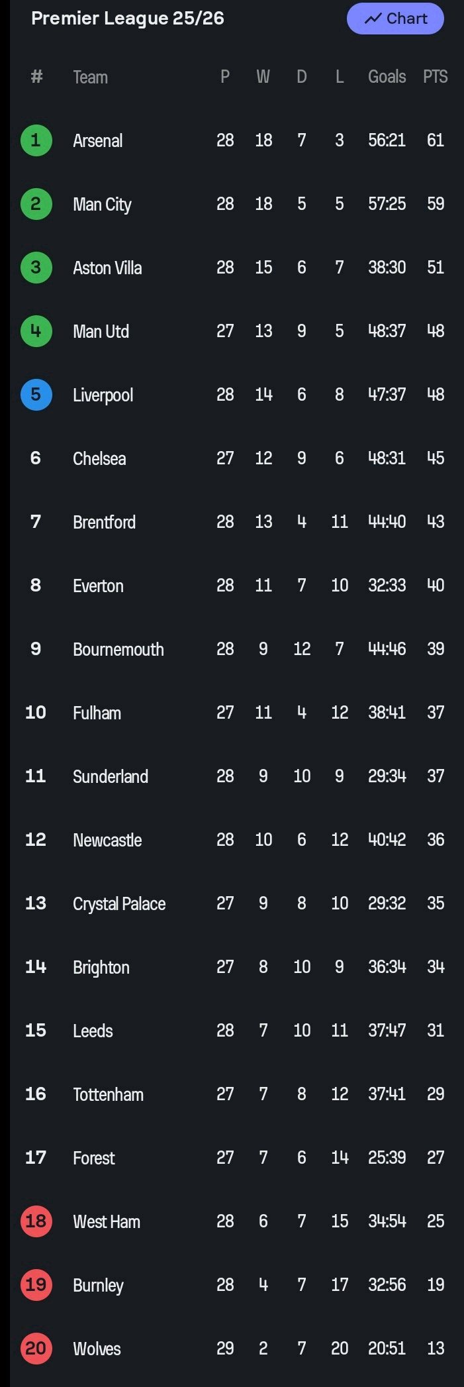Click the green position 4 badge

pos(36,331)
